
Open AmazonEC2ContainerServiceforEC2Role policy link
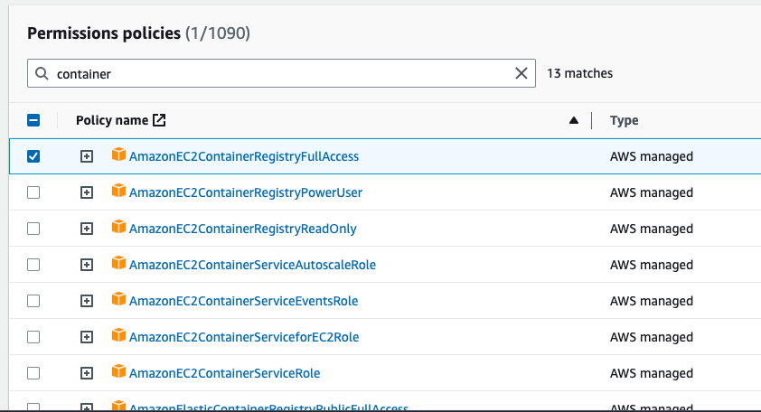(x=244, y=337)
